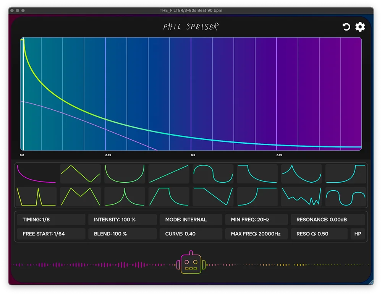Select the triangle wave shape preset
382x295 pixels.
point(80,174)
